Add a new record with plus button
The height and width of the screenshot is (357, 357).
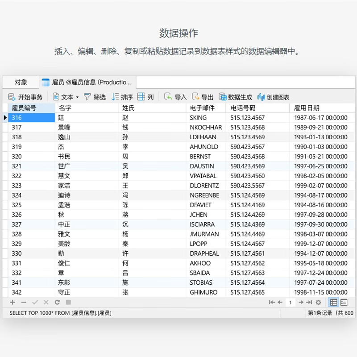click(12, 302)
